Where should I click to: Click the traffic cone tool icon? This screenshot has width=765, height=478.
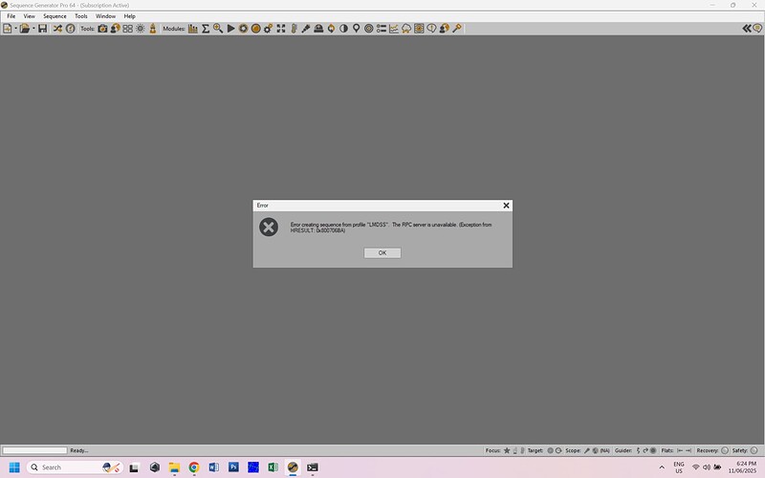[x=152, y=29]
